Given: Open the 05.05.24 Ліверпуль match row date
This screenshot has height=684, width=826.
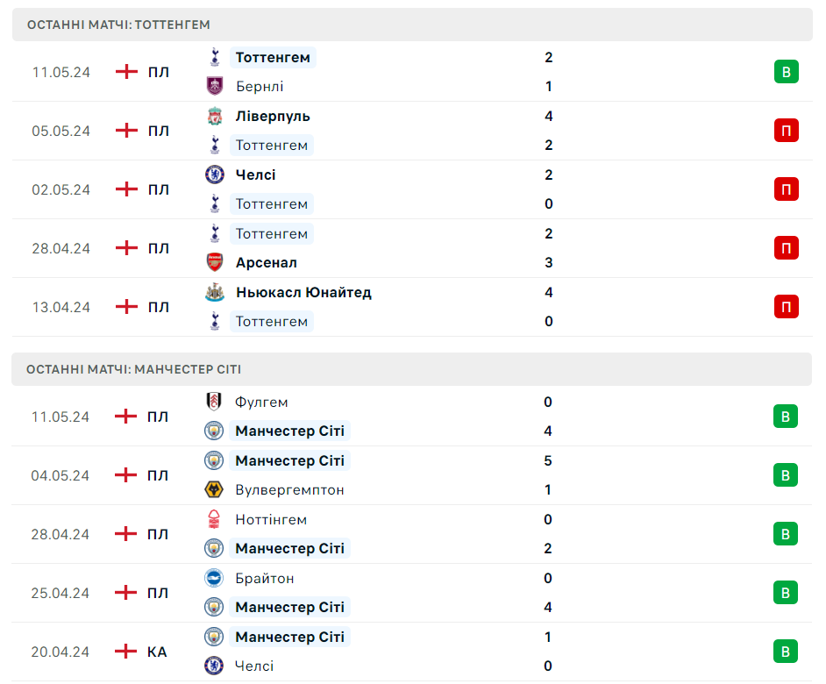Looking at the screenshot, I should pos(61,131).
